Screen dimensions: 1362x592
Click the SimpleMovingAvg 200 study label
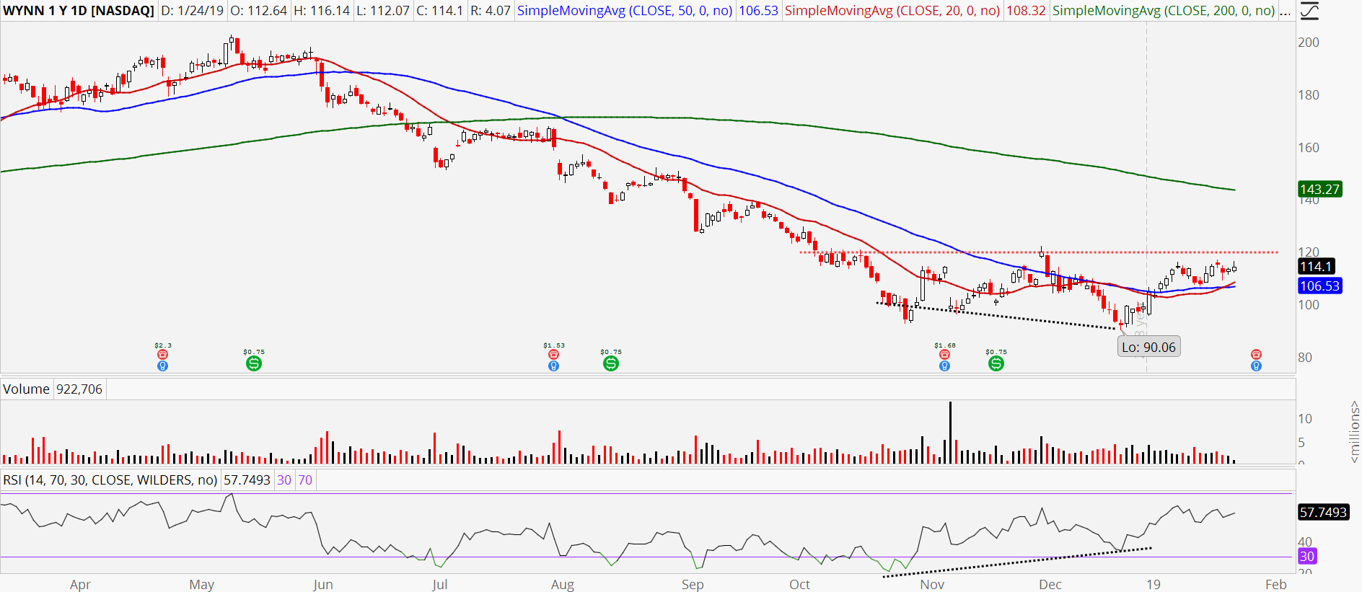[x=1164, y=11]
